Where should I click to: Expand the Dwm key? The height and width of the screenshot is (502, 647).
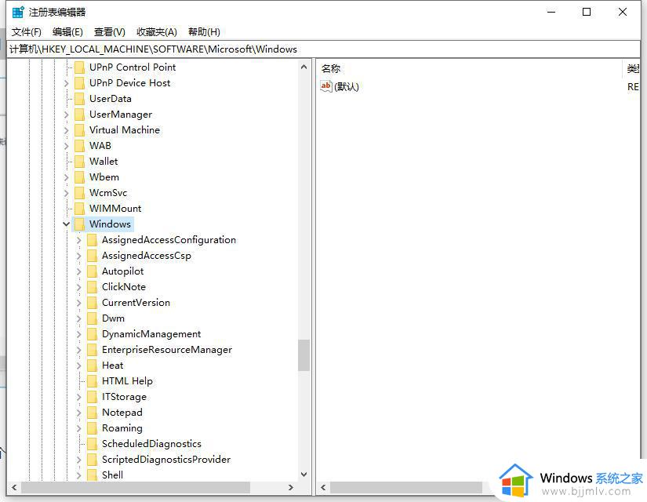click(x=78, y=318)
